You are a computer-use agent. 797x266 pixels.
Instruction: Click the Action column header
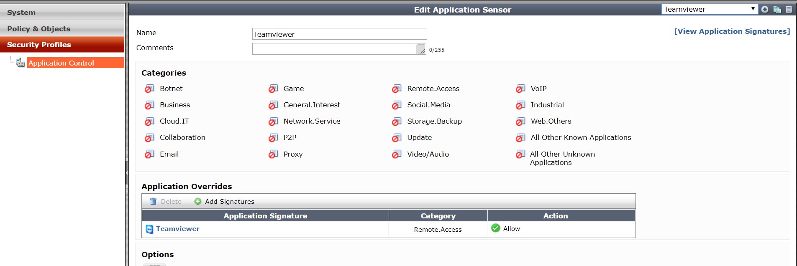(561, 216)
